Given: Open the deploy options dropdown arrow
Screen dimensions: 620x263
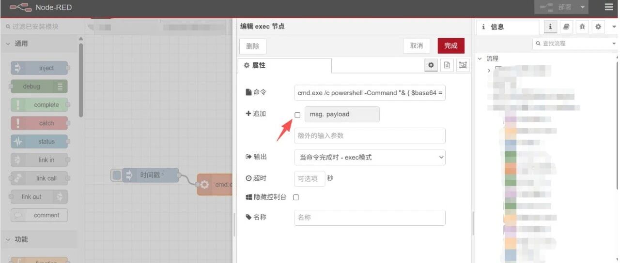Looking at the screenshot, I should coord(583,7).
